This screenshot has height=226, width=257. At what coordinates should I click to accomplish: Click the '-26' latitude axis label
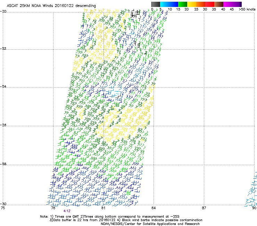3,125
